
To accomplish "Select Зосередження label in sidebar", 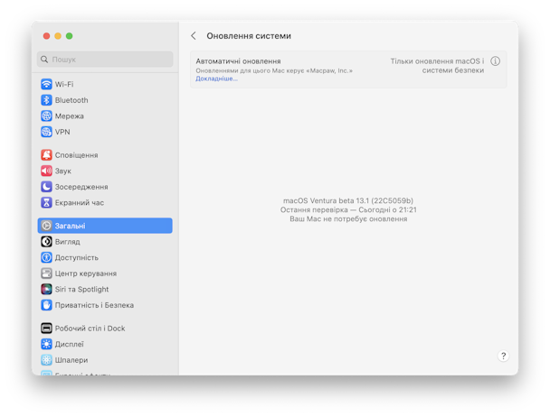I will 81,187.
